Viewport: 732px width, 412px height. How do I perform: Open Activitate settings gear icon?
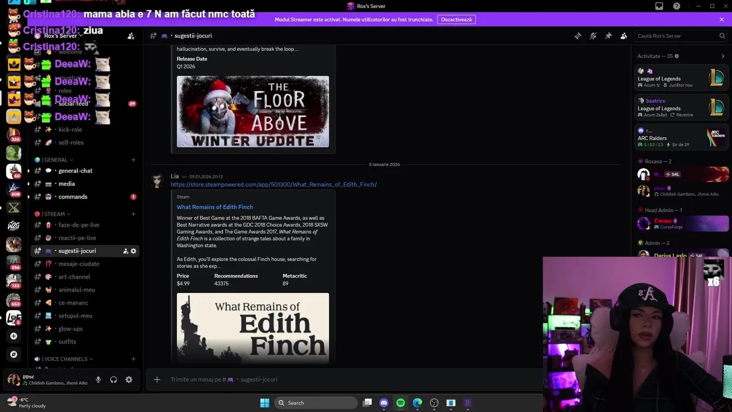click(677, 56)
